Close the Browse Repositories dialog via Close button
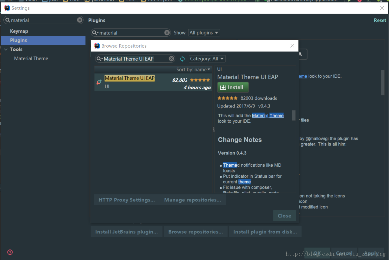 click(284, 216)
